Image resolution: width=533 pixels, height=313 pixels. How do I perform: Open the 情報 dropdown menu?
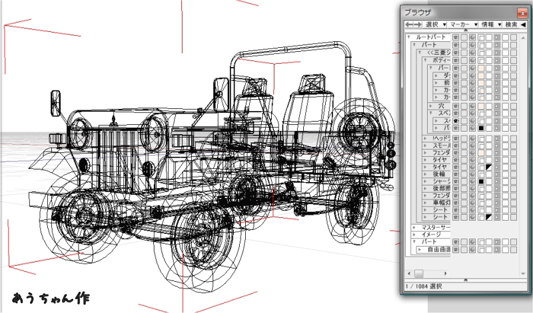point(492,25)
